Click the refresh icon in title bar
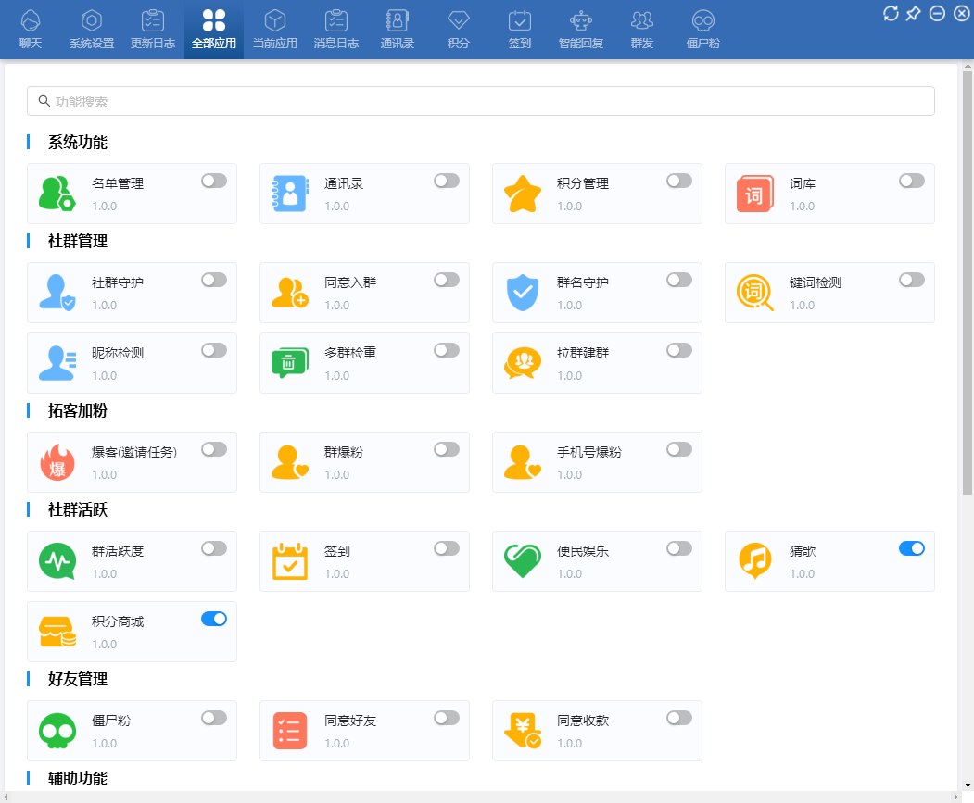The height and width of the screenshot is (803, 974). tap(891, 13)
